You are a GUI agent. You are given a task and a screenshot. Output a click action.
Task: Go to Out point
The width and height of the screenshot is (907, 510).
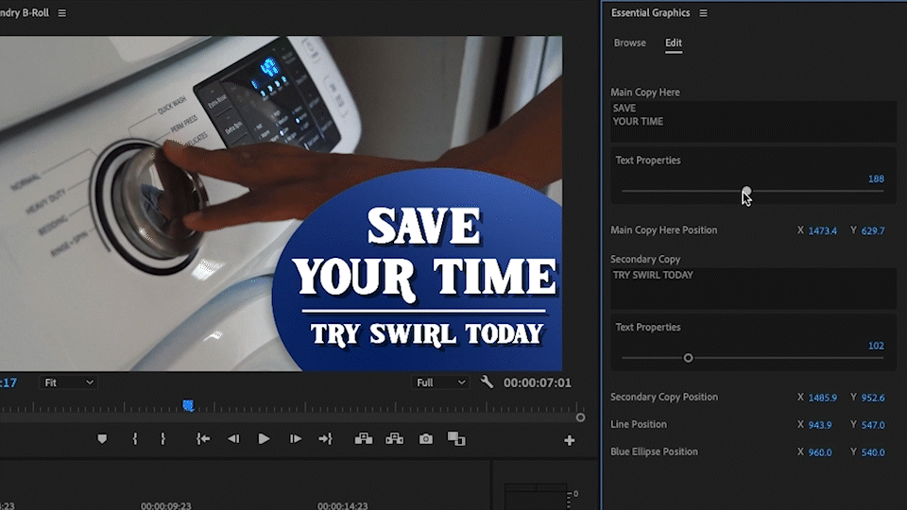coord(326,439)
